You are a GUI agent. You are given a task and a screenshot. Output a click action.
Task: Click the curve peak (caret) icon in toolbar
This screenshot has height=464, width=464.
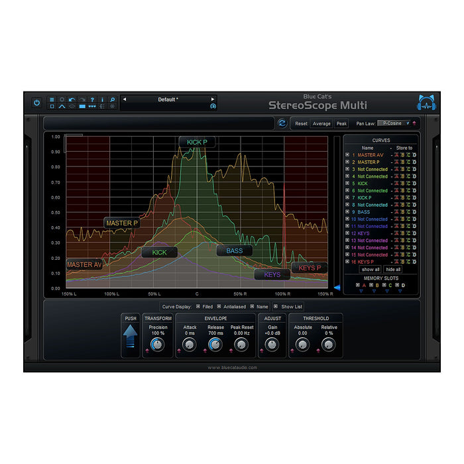(62, 106)
